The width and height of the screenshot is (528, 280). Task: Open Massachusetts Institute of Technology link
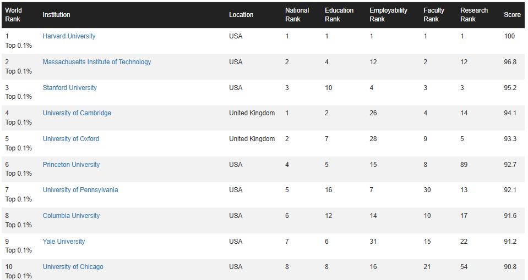[97, 62]
